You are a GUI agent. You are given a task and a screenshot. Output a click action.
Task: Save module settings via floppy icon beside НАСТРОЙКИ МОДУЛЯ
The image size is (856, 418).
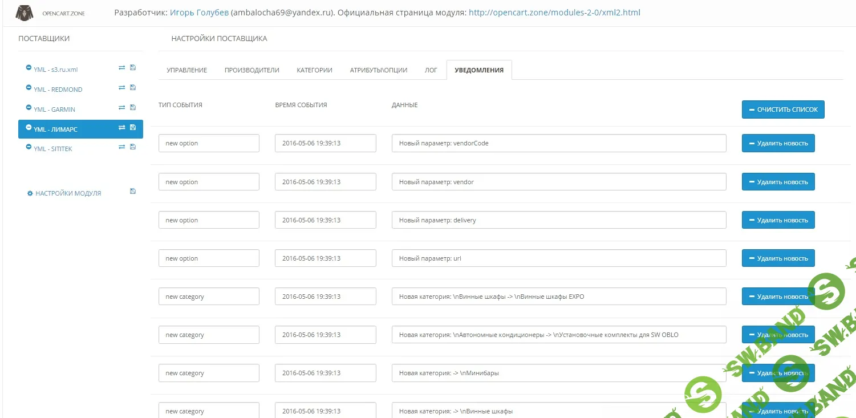click(132, 191)
